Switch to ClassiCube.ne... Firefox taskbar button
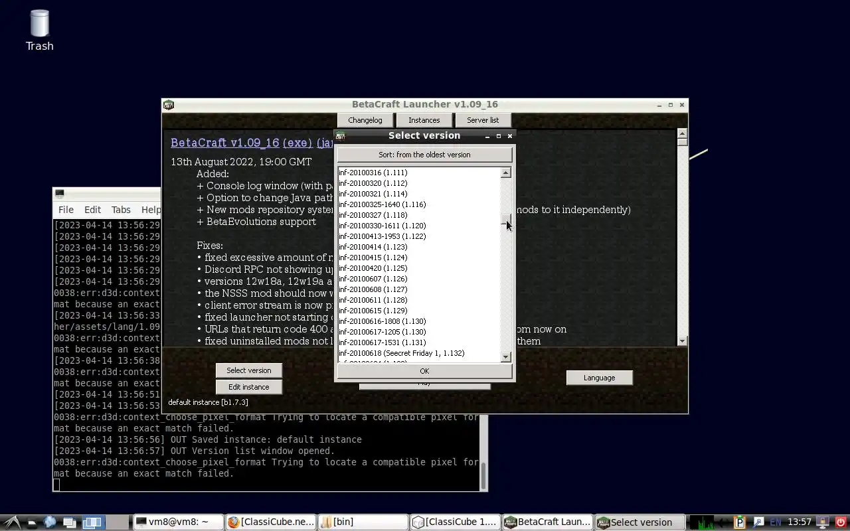This screenshot has width=850, height=531. [x=271, y=522]
